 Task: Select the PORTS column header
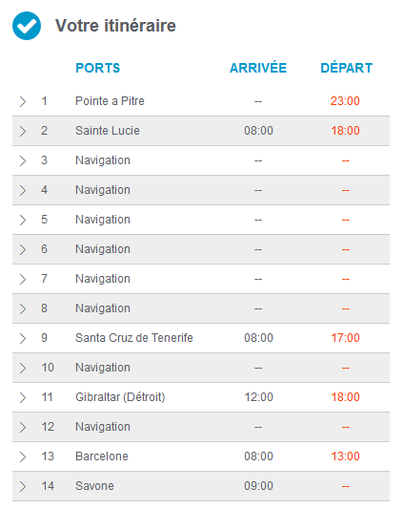tap(98, 68)
